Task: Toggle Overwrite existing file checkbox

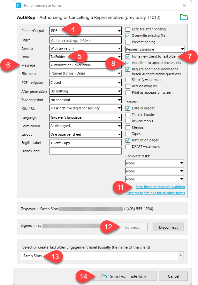Action: click(128, 36)
